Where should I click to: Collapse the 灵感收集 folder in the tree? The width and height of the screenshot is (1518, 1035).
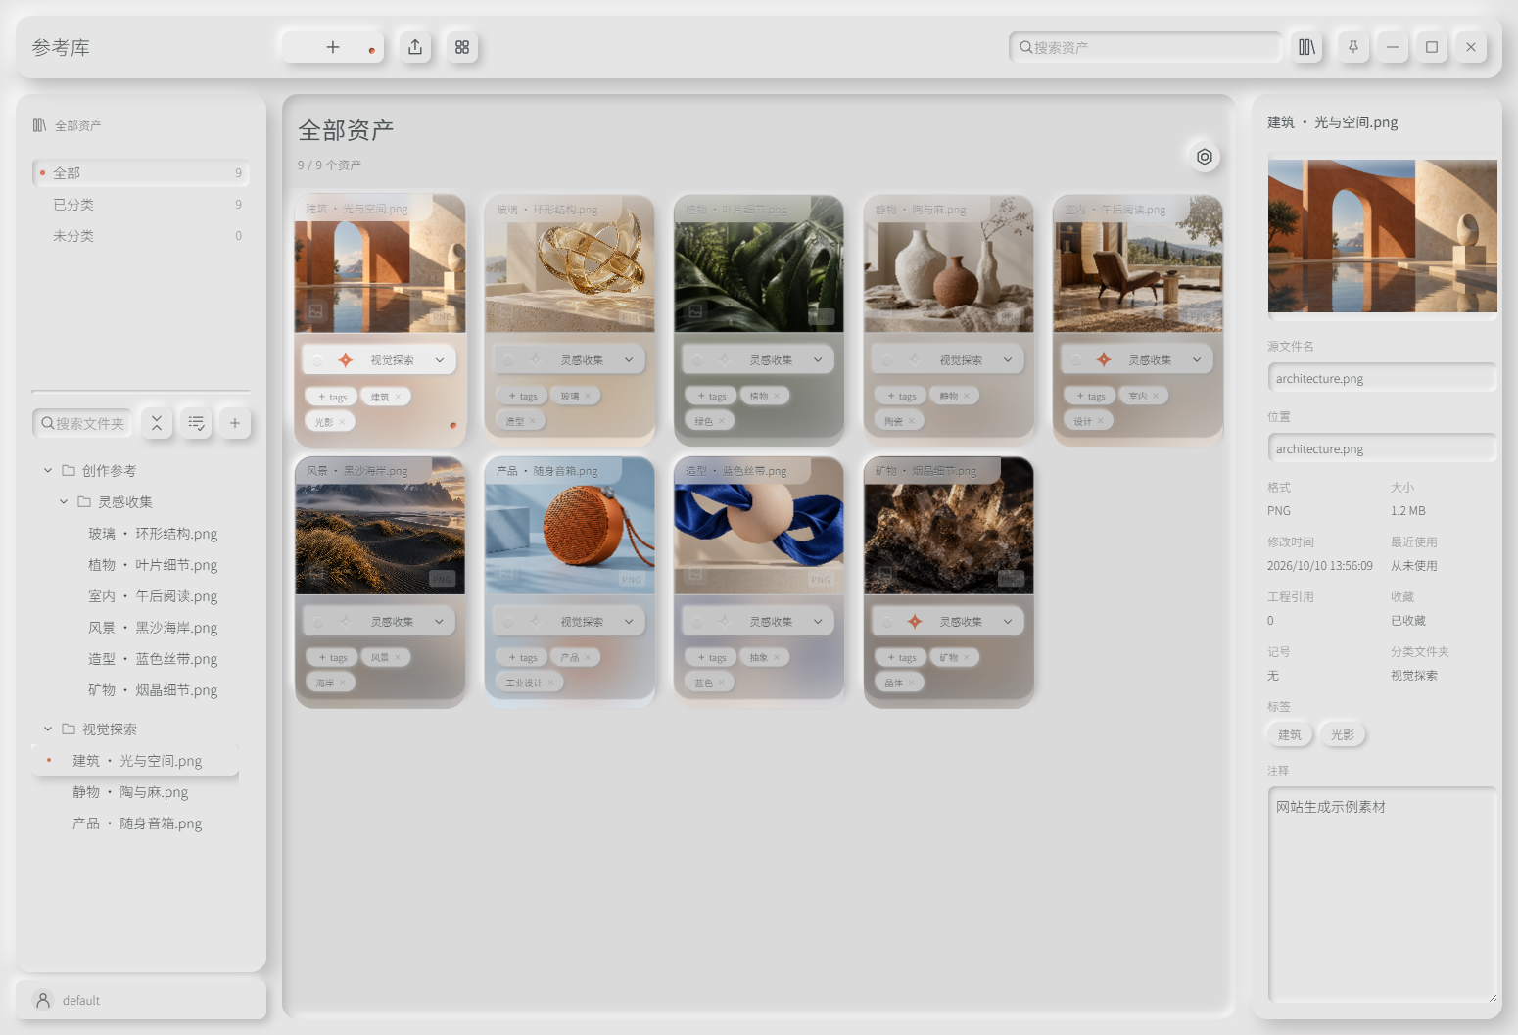pyautogui.click(x=64, y=502)
